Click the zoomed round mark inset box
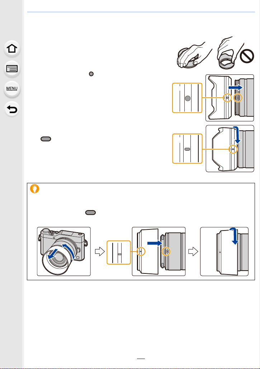Viewport: 260px width, 369px height. (187, 98)
